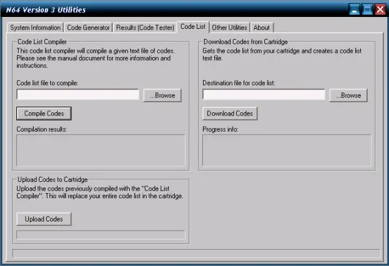Switch to the System Information tab
Screen dimensions: 389x266
pos(35,28)
